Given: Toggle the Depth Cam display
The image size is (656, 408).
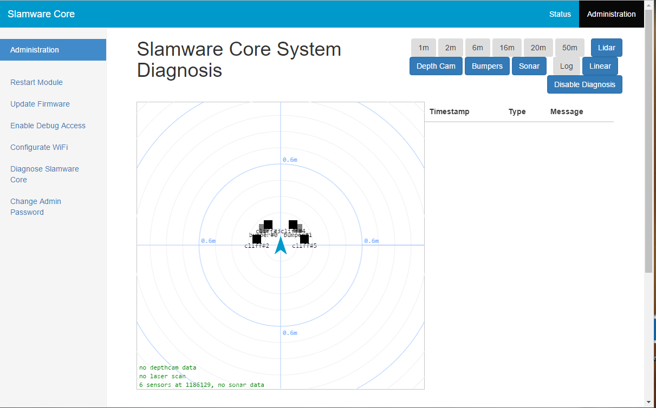Looking at the screenshot, I should 436,66.
